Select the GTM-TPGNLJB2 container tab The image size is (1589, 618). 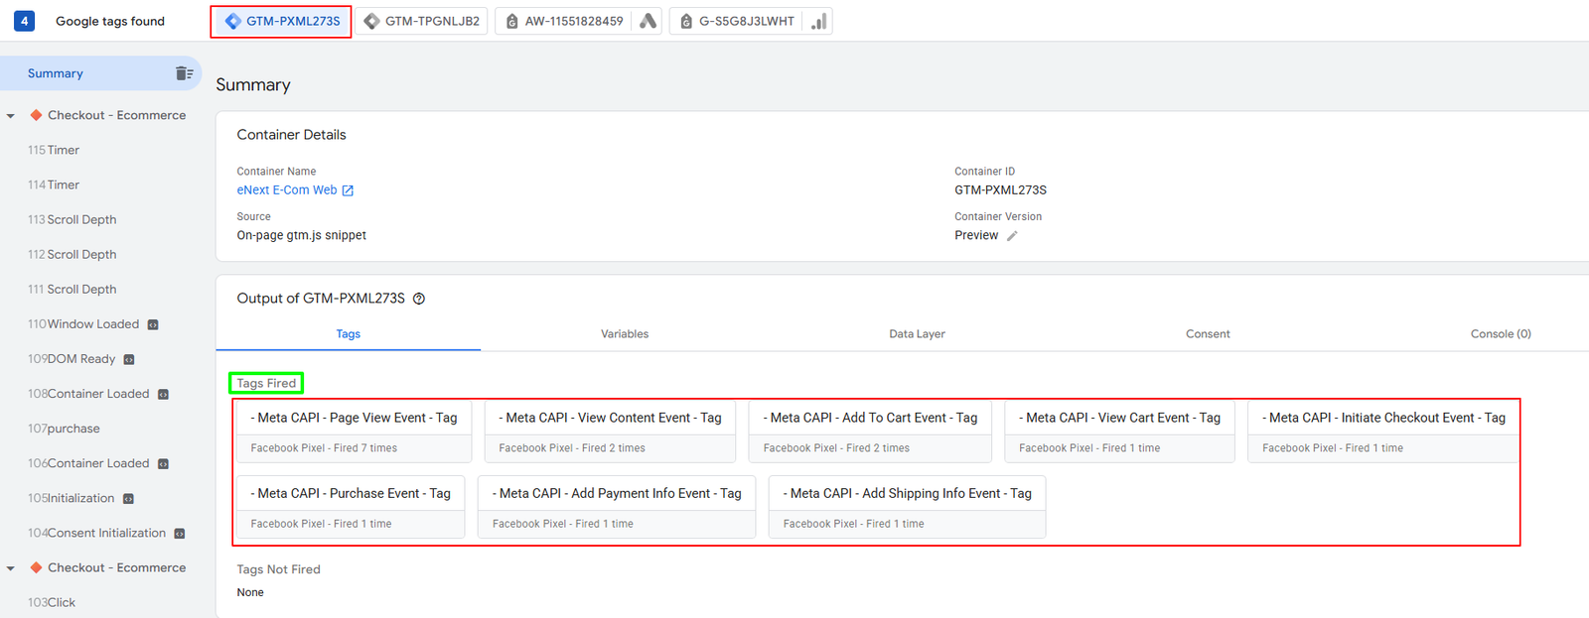(421, 21)
